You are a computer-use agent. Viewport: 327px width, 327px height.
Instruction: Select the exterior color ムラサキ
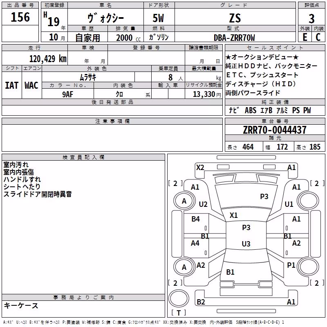point(88,77)
